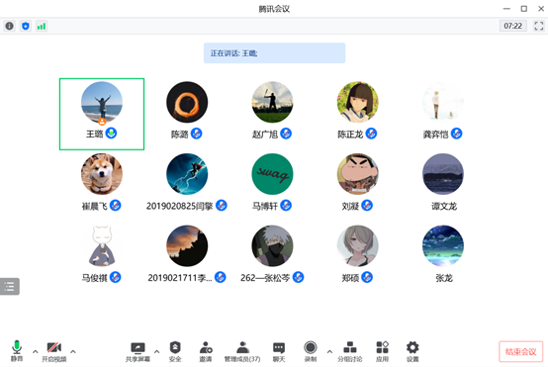Start recording with the record button
Screen dimensions: 548x367
coord(311,351)
